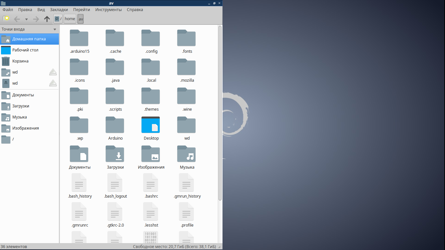Select the Документы folder in the file view
445x250 pixels.
79,154
